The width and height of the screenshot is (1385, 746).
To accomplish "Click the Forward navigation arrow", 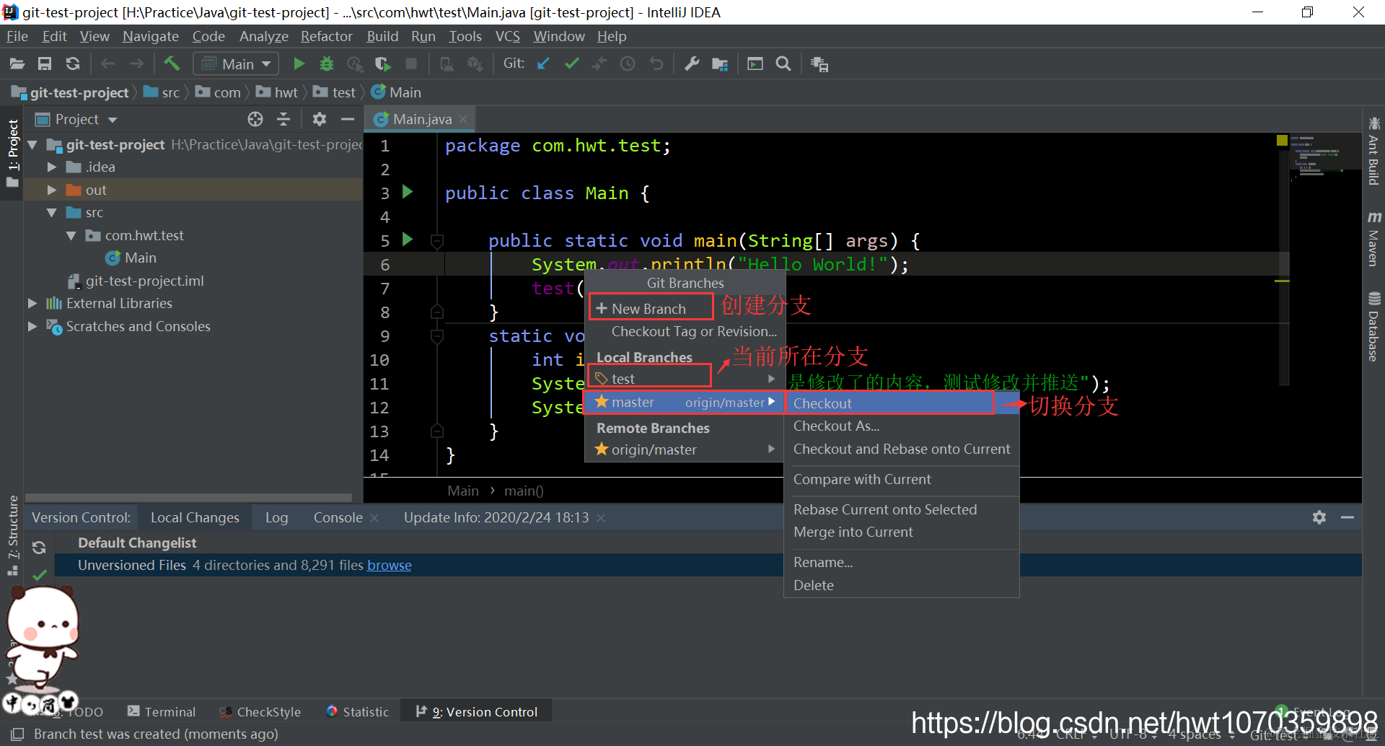I will click(x=136, y=64).
